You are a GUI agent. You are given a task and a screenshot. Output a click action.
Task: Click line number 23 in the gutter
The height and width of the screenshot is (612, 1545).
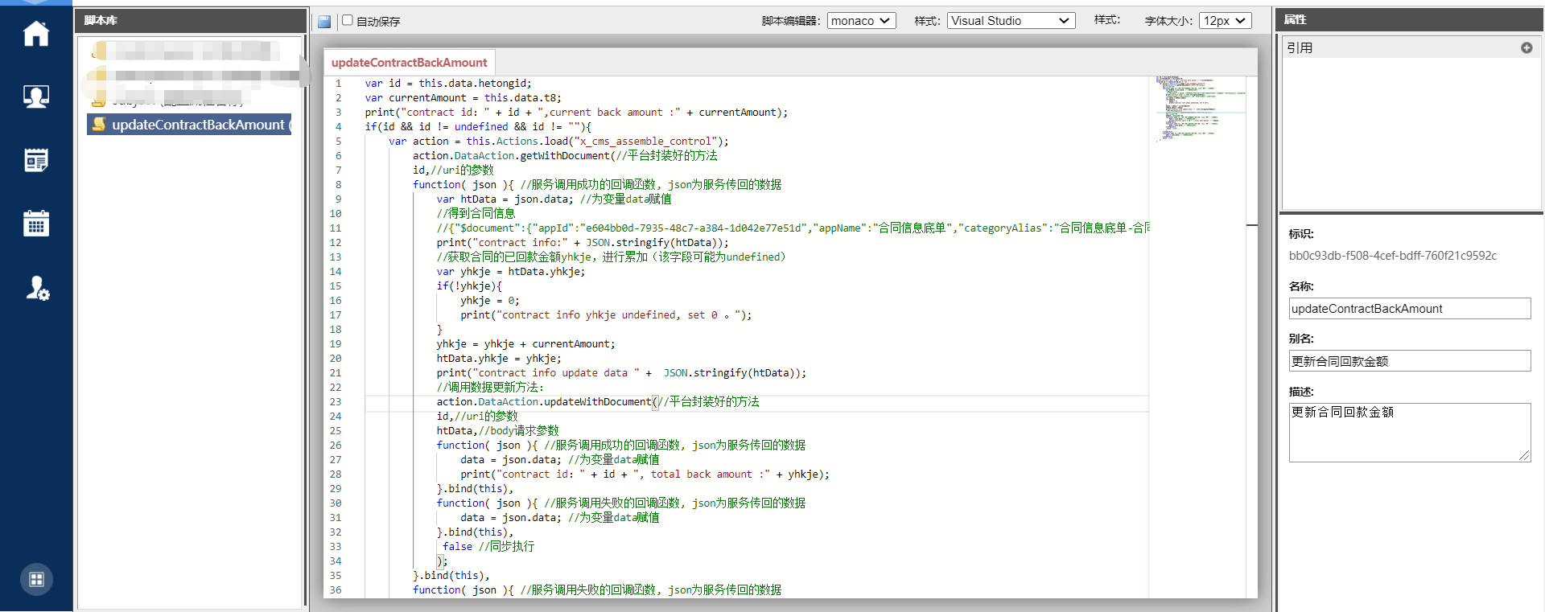[x=336, y=402]
